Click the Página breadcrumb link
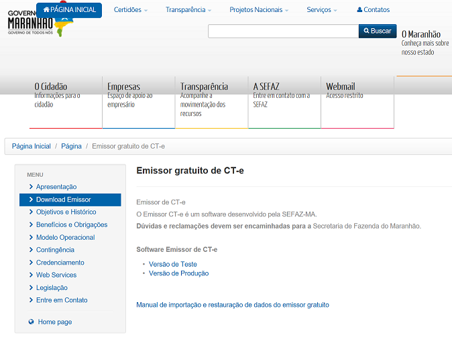Image resolution: width=452 pixels, height=341 pixels. [71, 146]
